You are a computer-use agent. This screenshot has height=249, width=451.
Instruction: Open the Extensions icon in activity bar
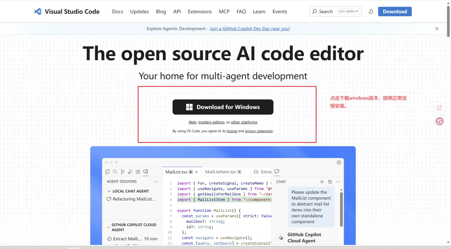pos(138,172)
